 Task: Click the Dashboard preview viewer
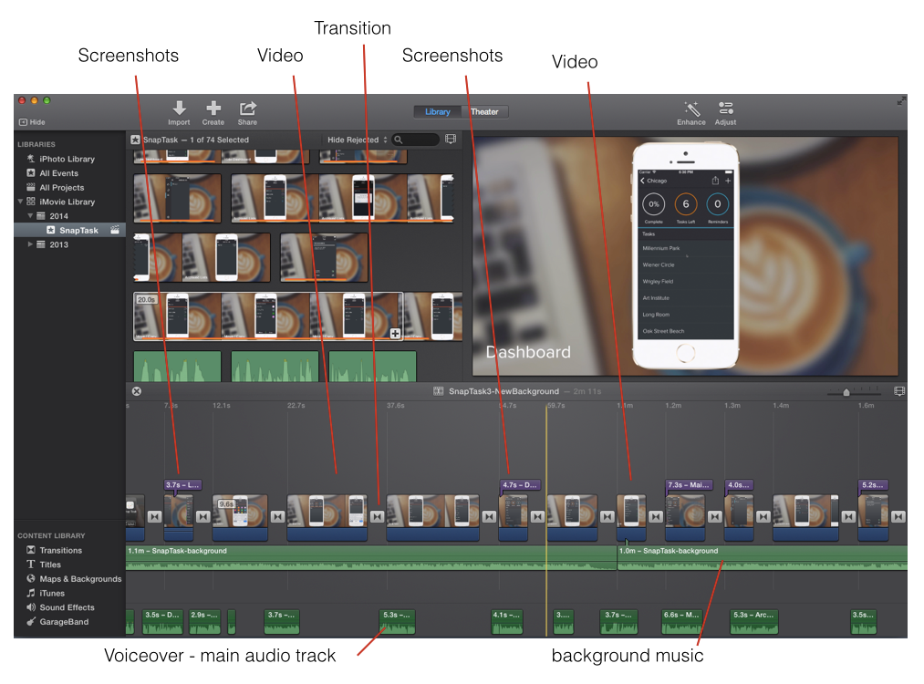(x=685, y=255)
